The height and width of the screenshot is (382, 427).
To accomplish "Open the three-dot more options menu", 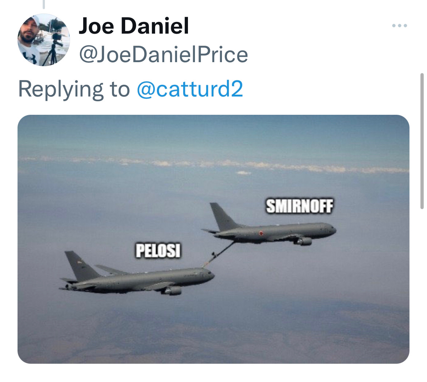I will [x=400, y=26].
